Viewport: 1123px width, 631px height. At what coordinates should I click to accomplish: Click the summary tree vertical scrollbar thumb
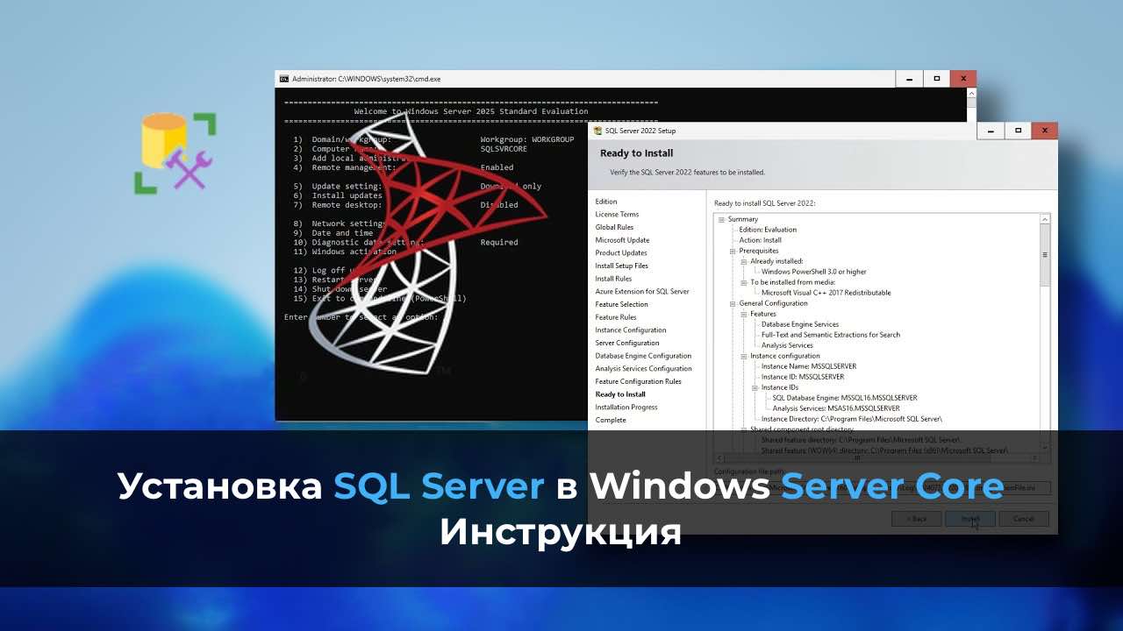click(x=1045, y=254)
